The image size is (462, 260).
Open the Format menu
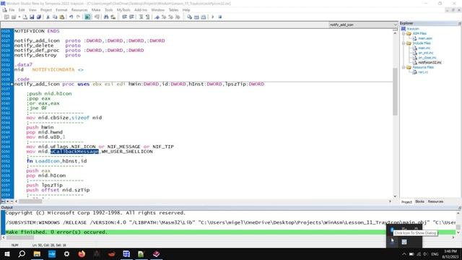point(61,10)
